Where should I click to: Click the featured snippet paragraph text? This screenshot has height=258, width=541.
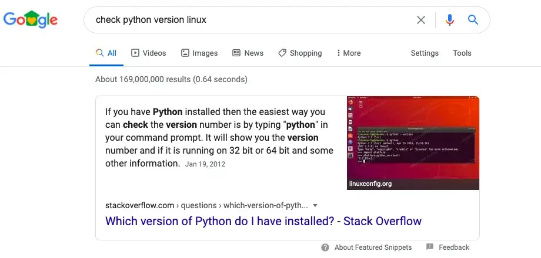coord(219,138)
